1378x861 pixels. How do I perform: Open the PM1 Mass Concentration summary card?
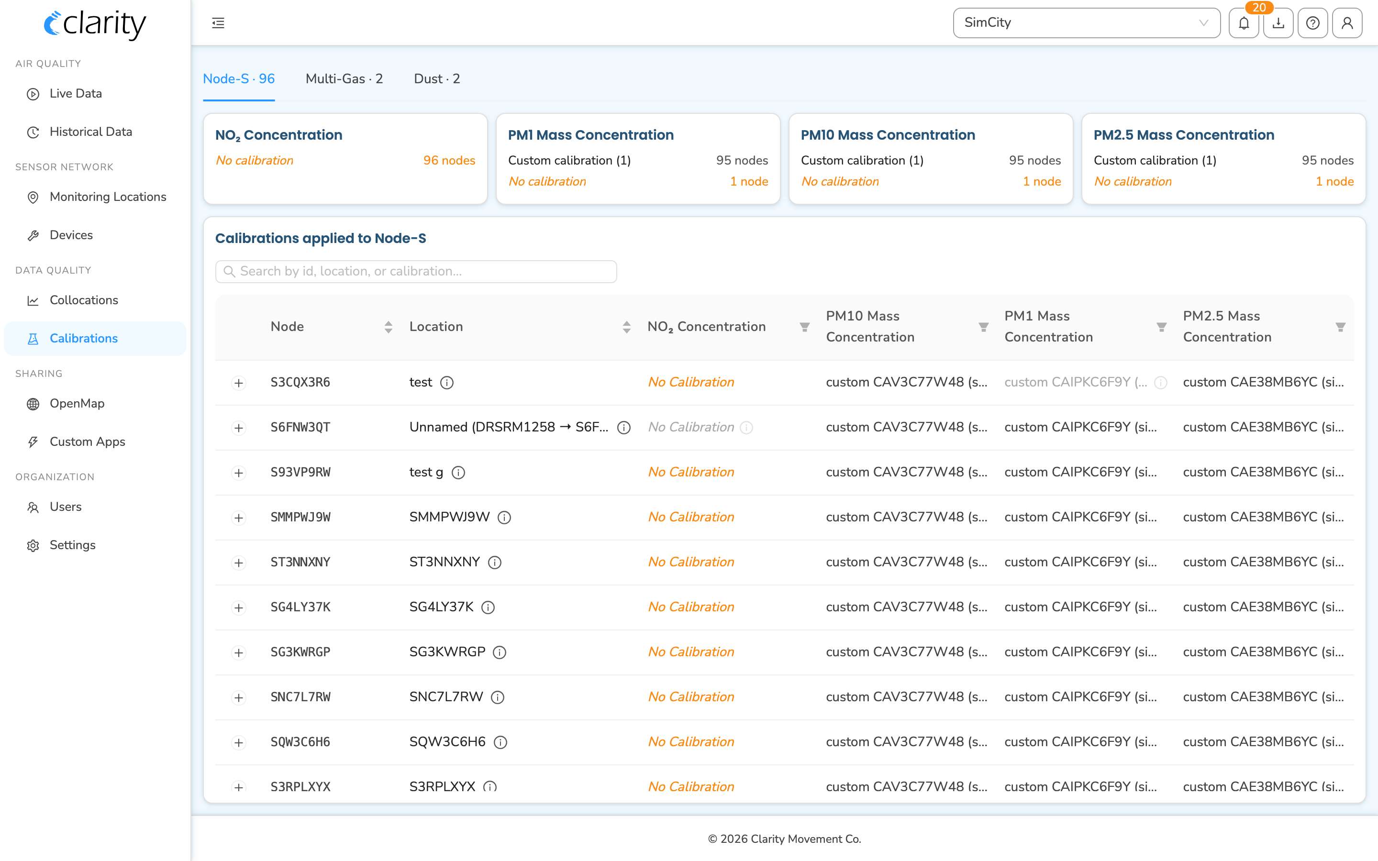[638, 159]
